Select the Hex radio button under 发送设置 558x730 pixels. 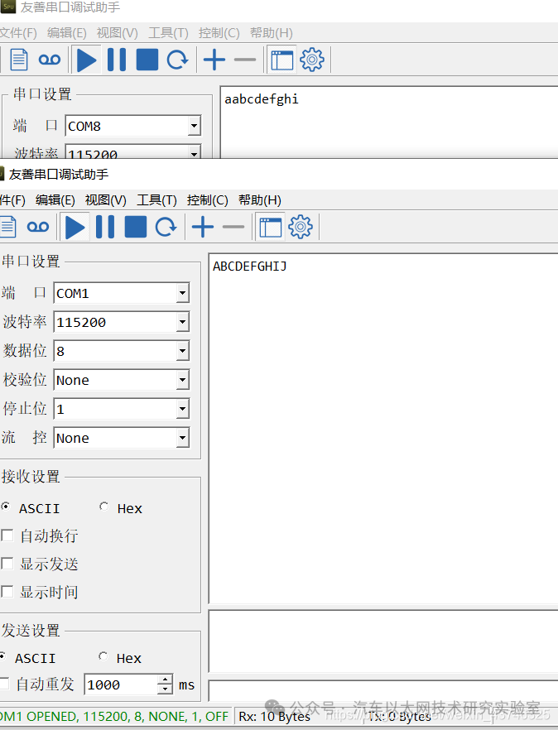click(103, 657)
